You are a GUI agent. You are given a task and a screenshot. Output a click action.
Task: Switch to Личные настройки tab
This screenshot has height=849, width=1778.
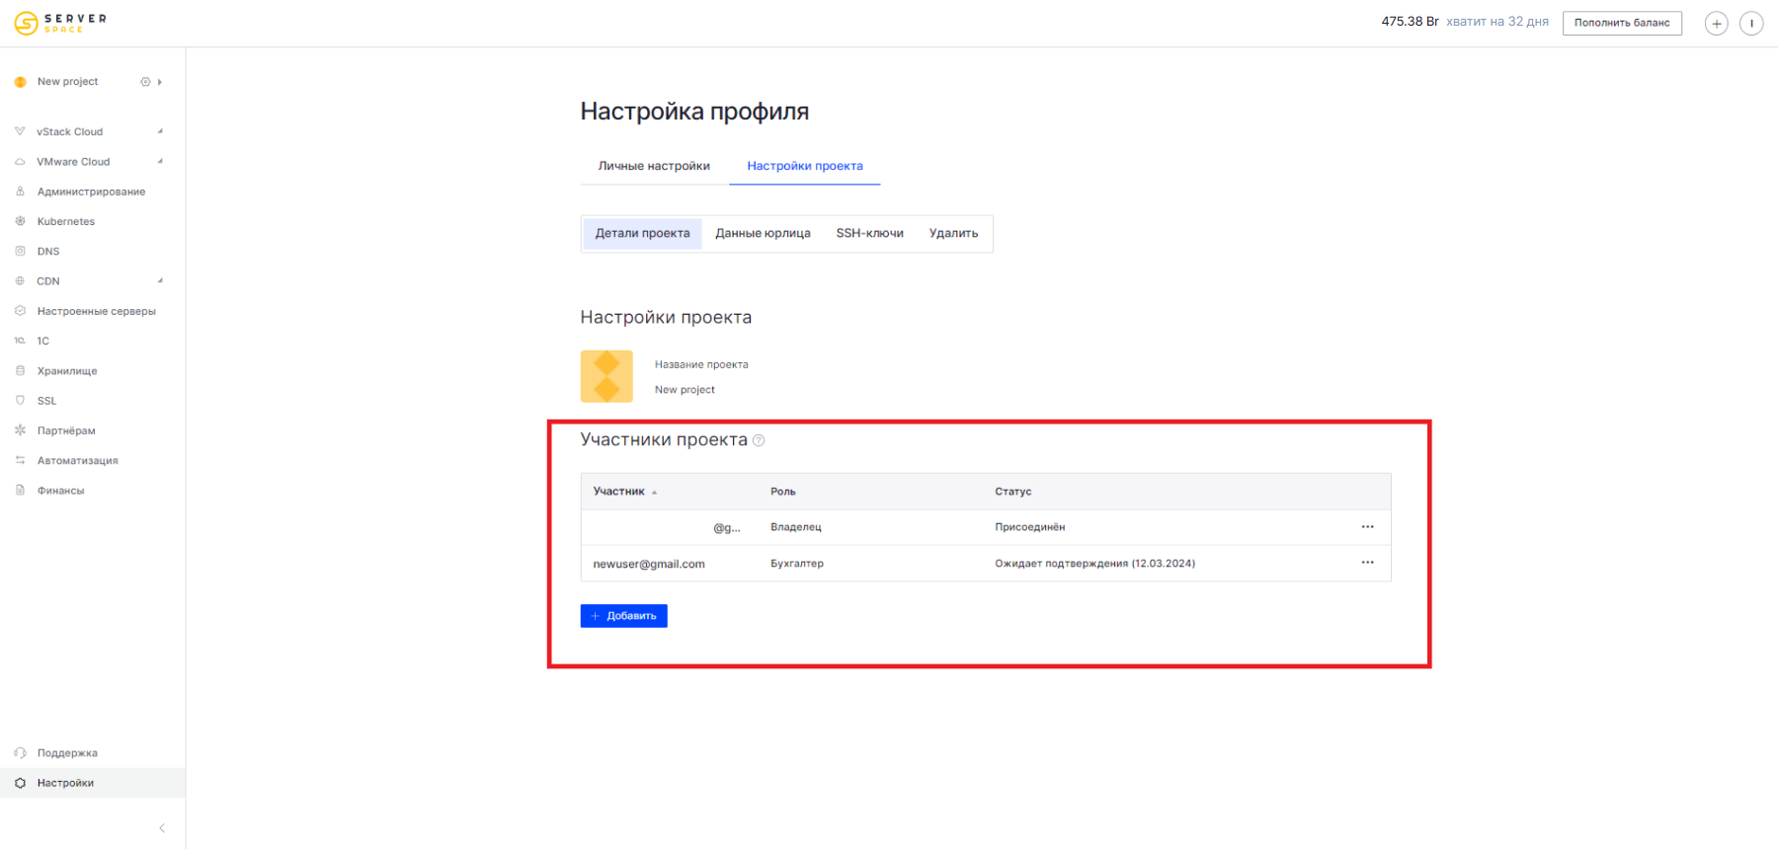[654, 166]
